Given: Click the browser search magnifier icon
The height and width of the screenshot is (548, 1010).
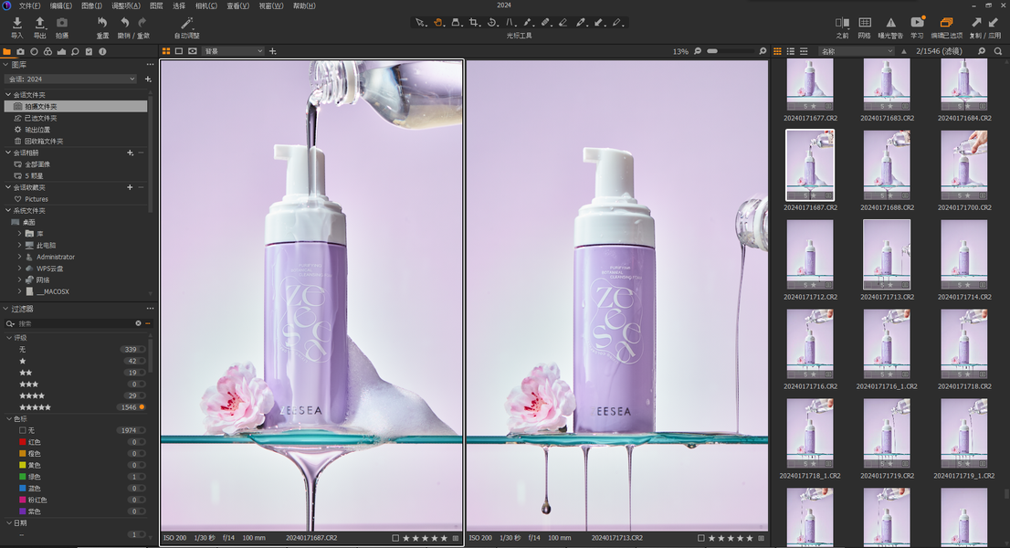Looking at the screenshot, I should 998,51.
